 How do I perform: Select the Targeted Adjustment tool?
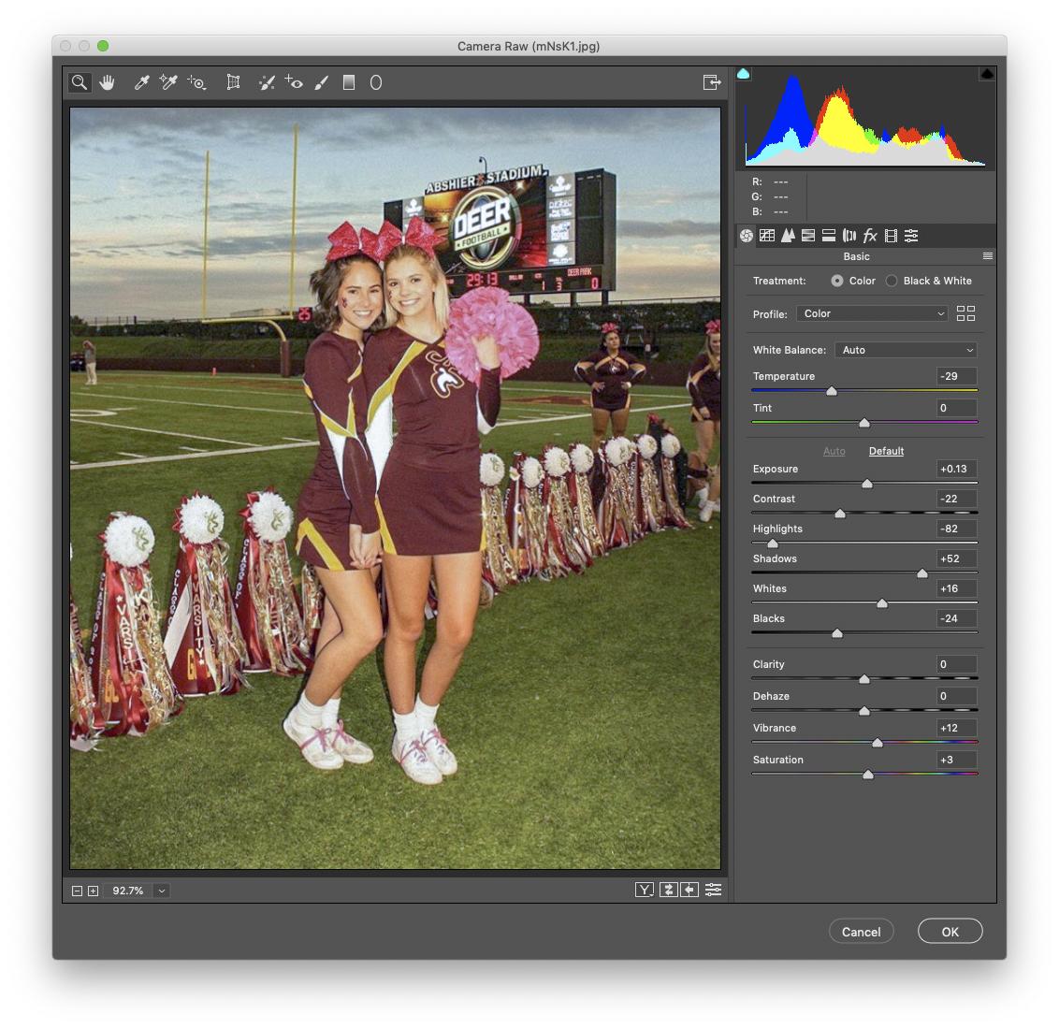click(196, 82)
